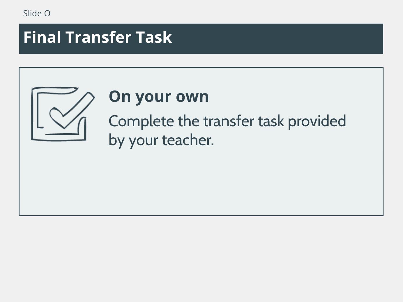Click the word "Complete" in the instructions

point(142,121)
